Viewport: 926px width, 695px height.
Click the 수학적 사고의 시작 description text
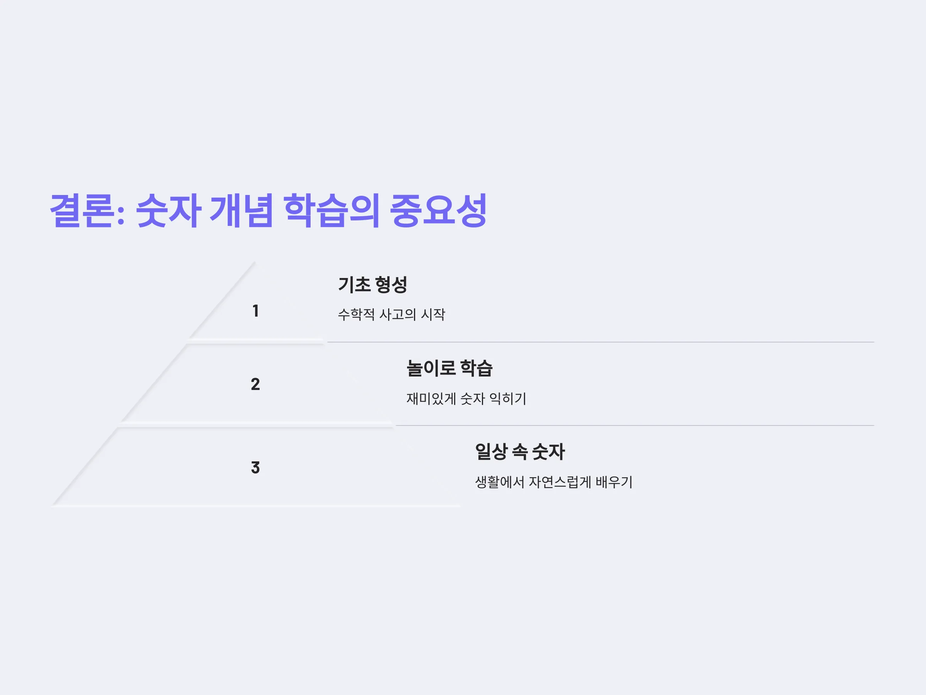point(391,314)
